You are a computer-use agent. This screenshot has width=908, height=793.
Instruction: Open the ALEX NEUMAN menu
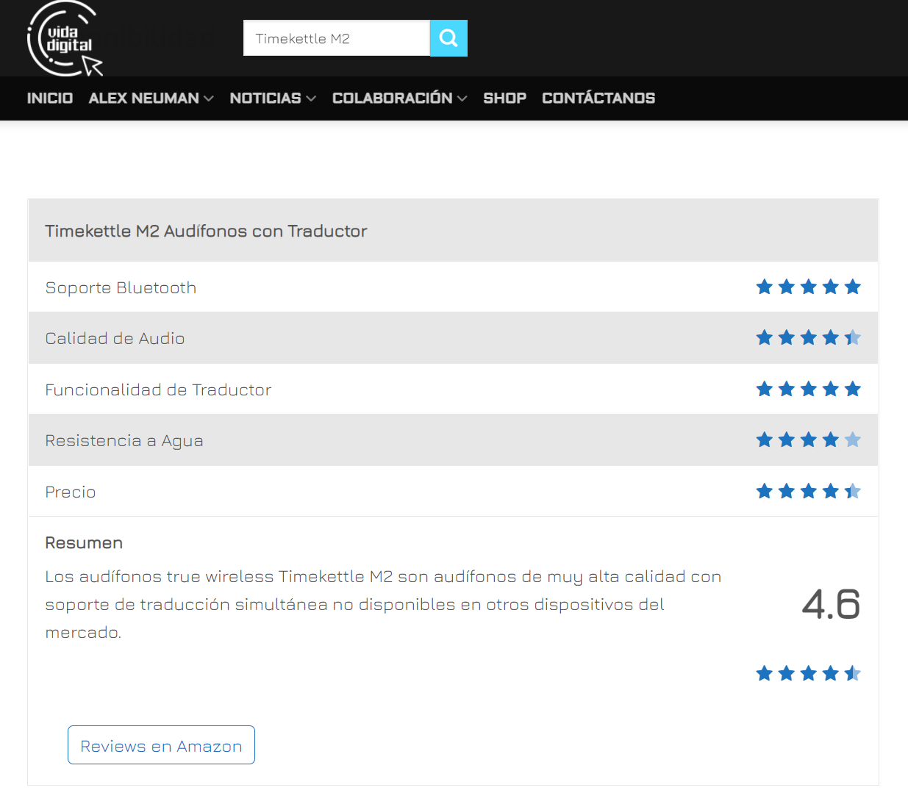click(x=144, y=98)
